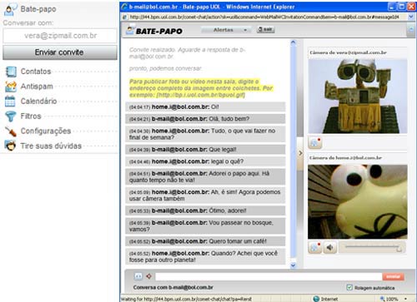
Task: Click the yellow highlighted photo publishing tip
Action: (x=201, y=88)
